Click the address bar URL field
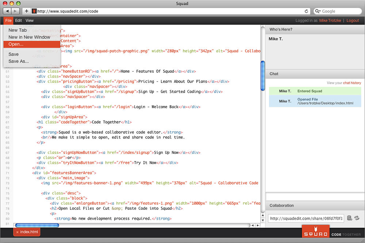The image size is (365, 243). pos(170,11)
